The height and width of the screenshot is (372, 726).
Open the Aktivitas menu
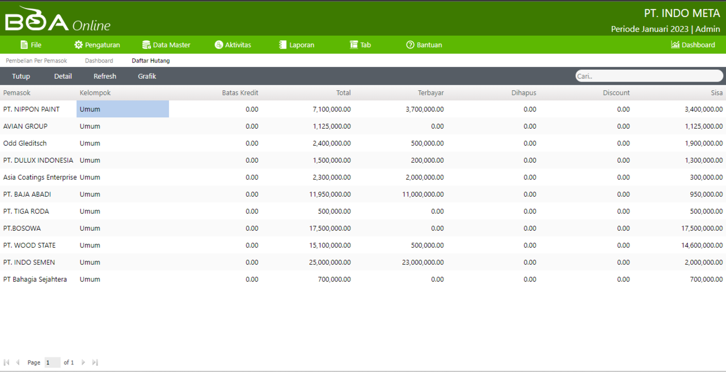[x=233, y=45]
